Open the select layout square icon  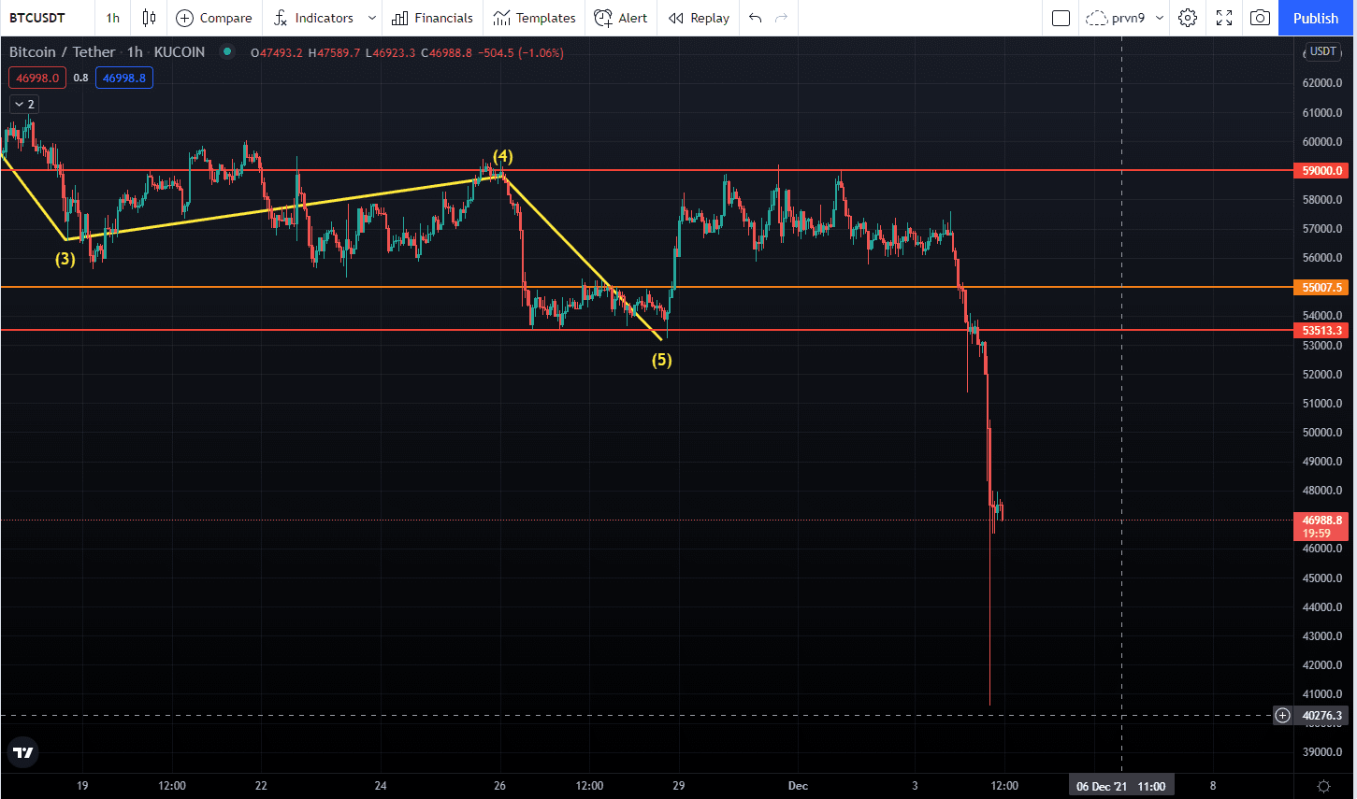click(1061, 18)
